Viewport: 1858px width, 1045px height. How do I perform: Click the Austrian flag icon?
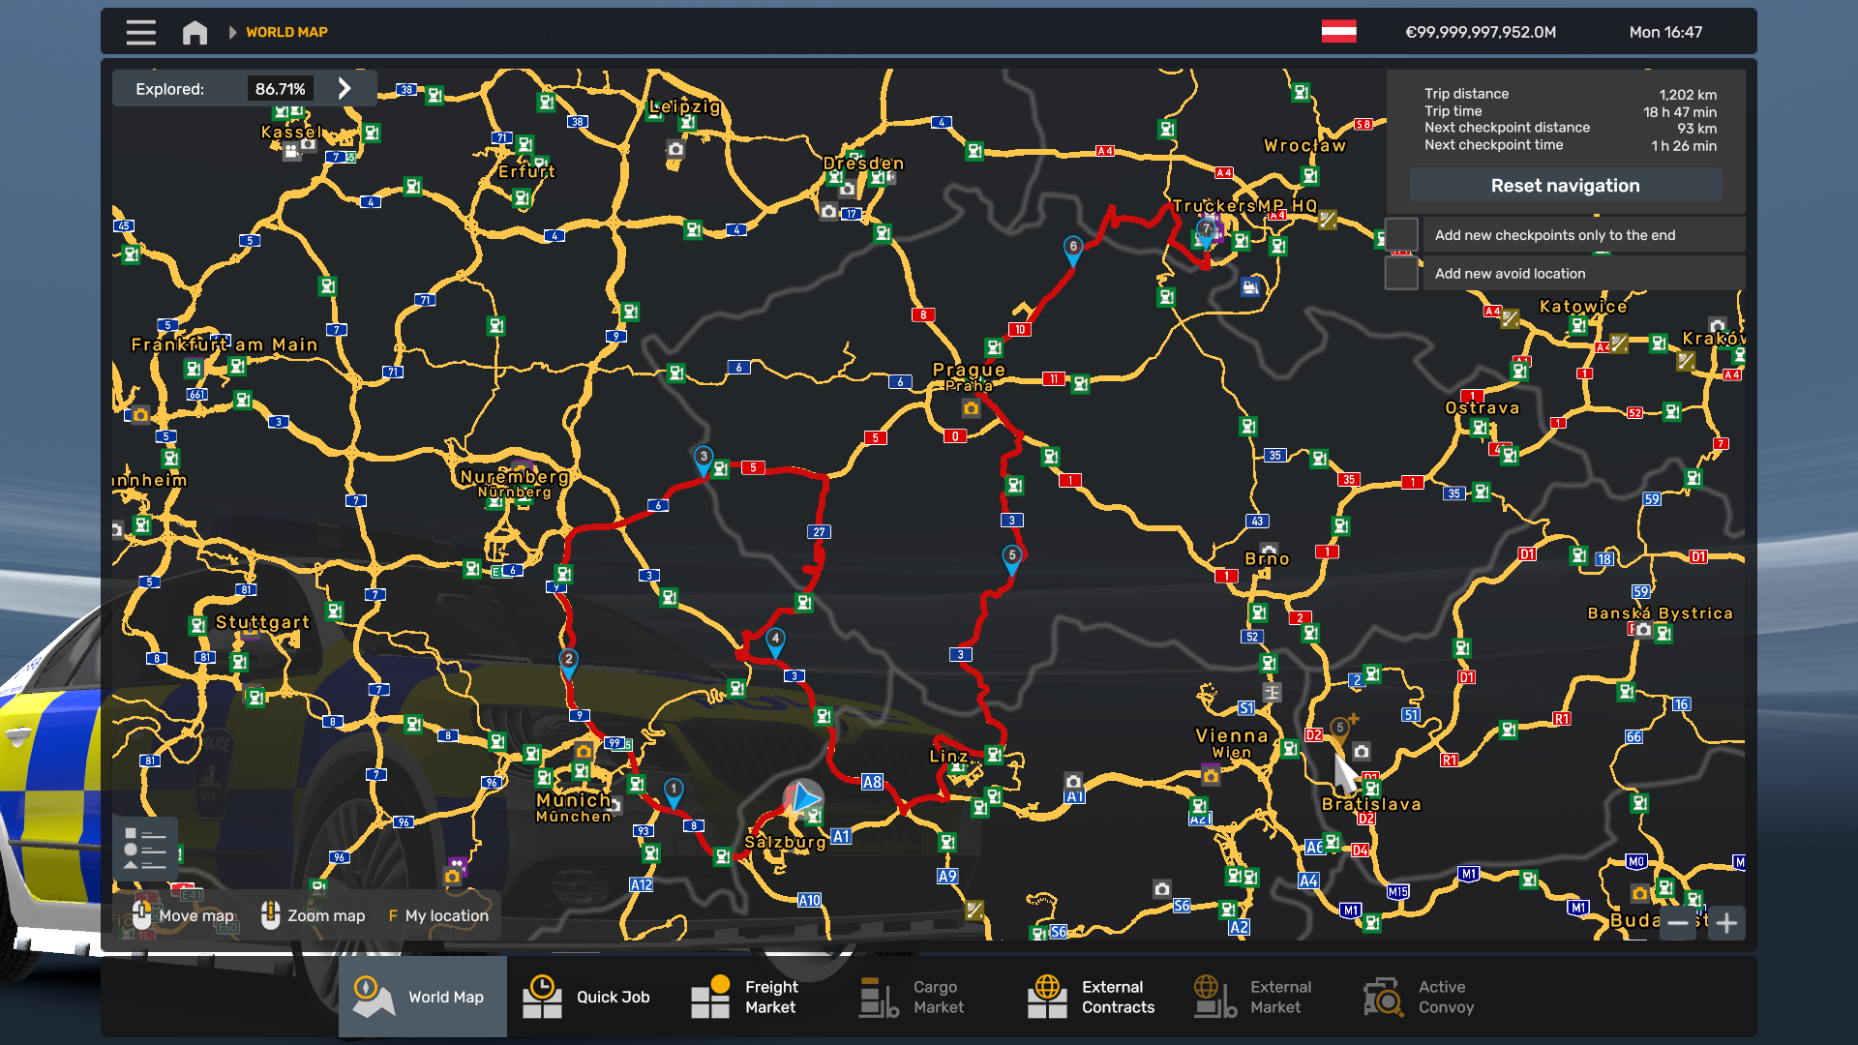tap(1338, 32)
